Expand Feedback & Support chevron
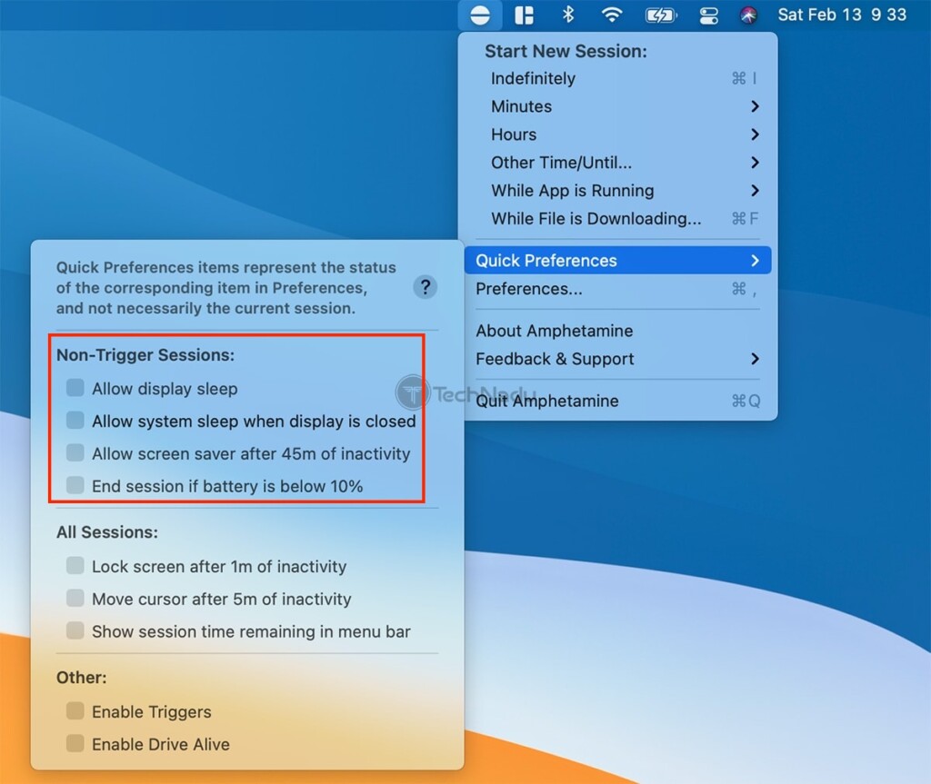Image resolution: width=931 pixels, height=784 pixels. 755,359
